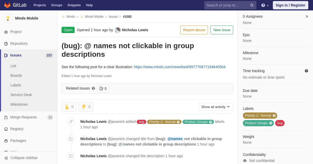
Task: Click Sign in / Register button
Action: 291,5
